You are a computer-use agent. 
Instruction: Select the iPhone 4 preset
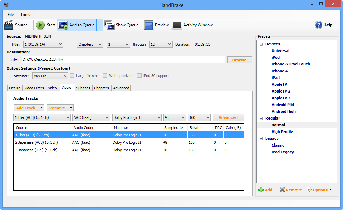coord(279,71)
